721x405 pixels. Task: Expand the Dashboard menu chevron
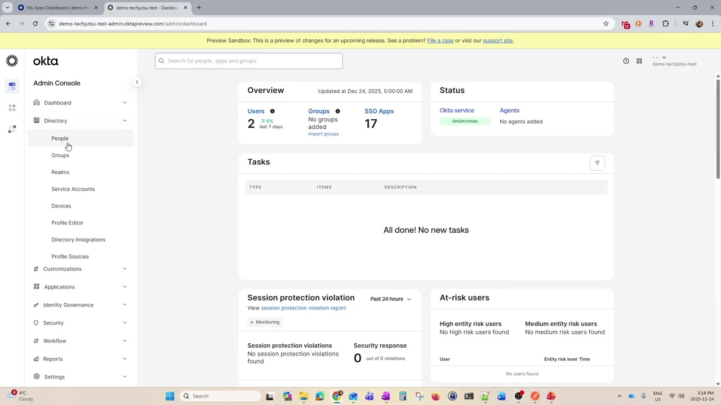coord(124,103)
